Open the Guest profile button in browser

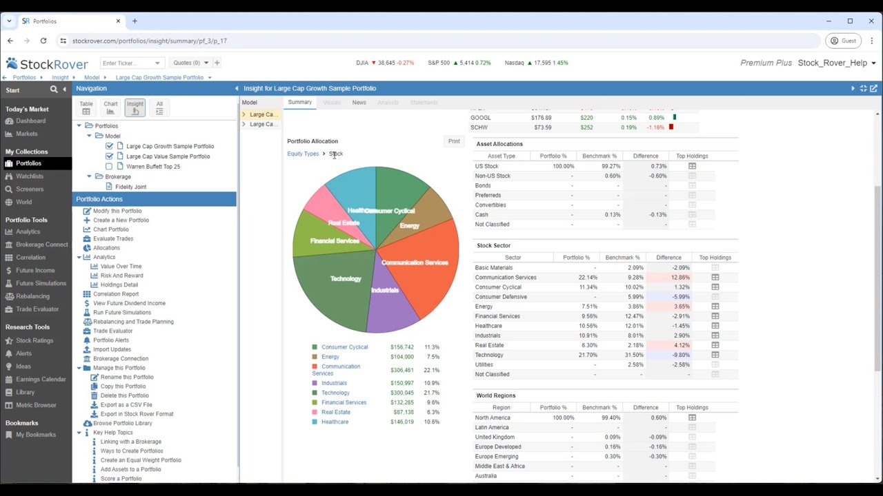pyautogui.click(x=843, y=41)
